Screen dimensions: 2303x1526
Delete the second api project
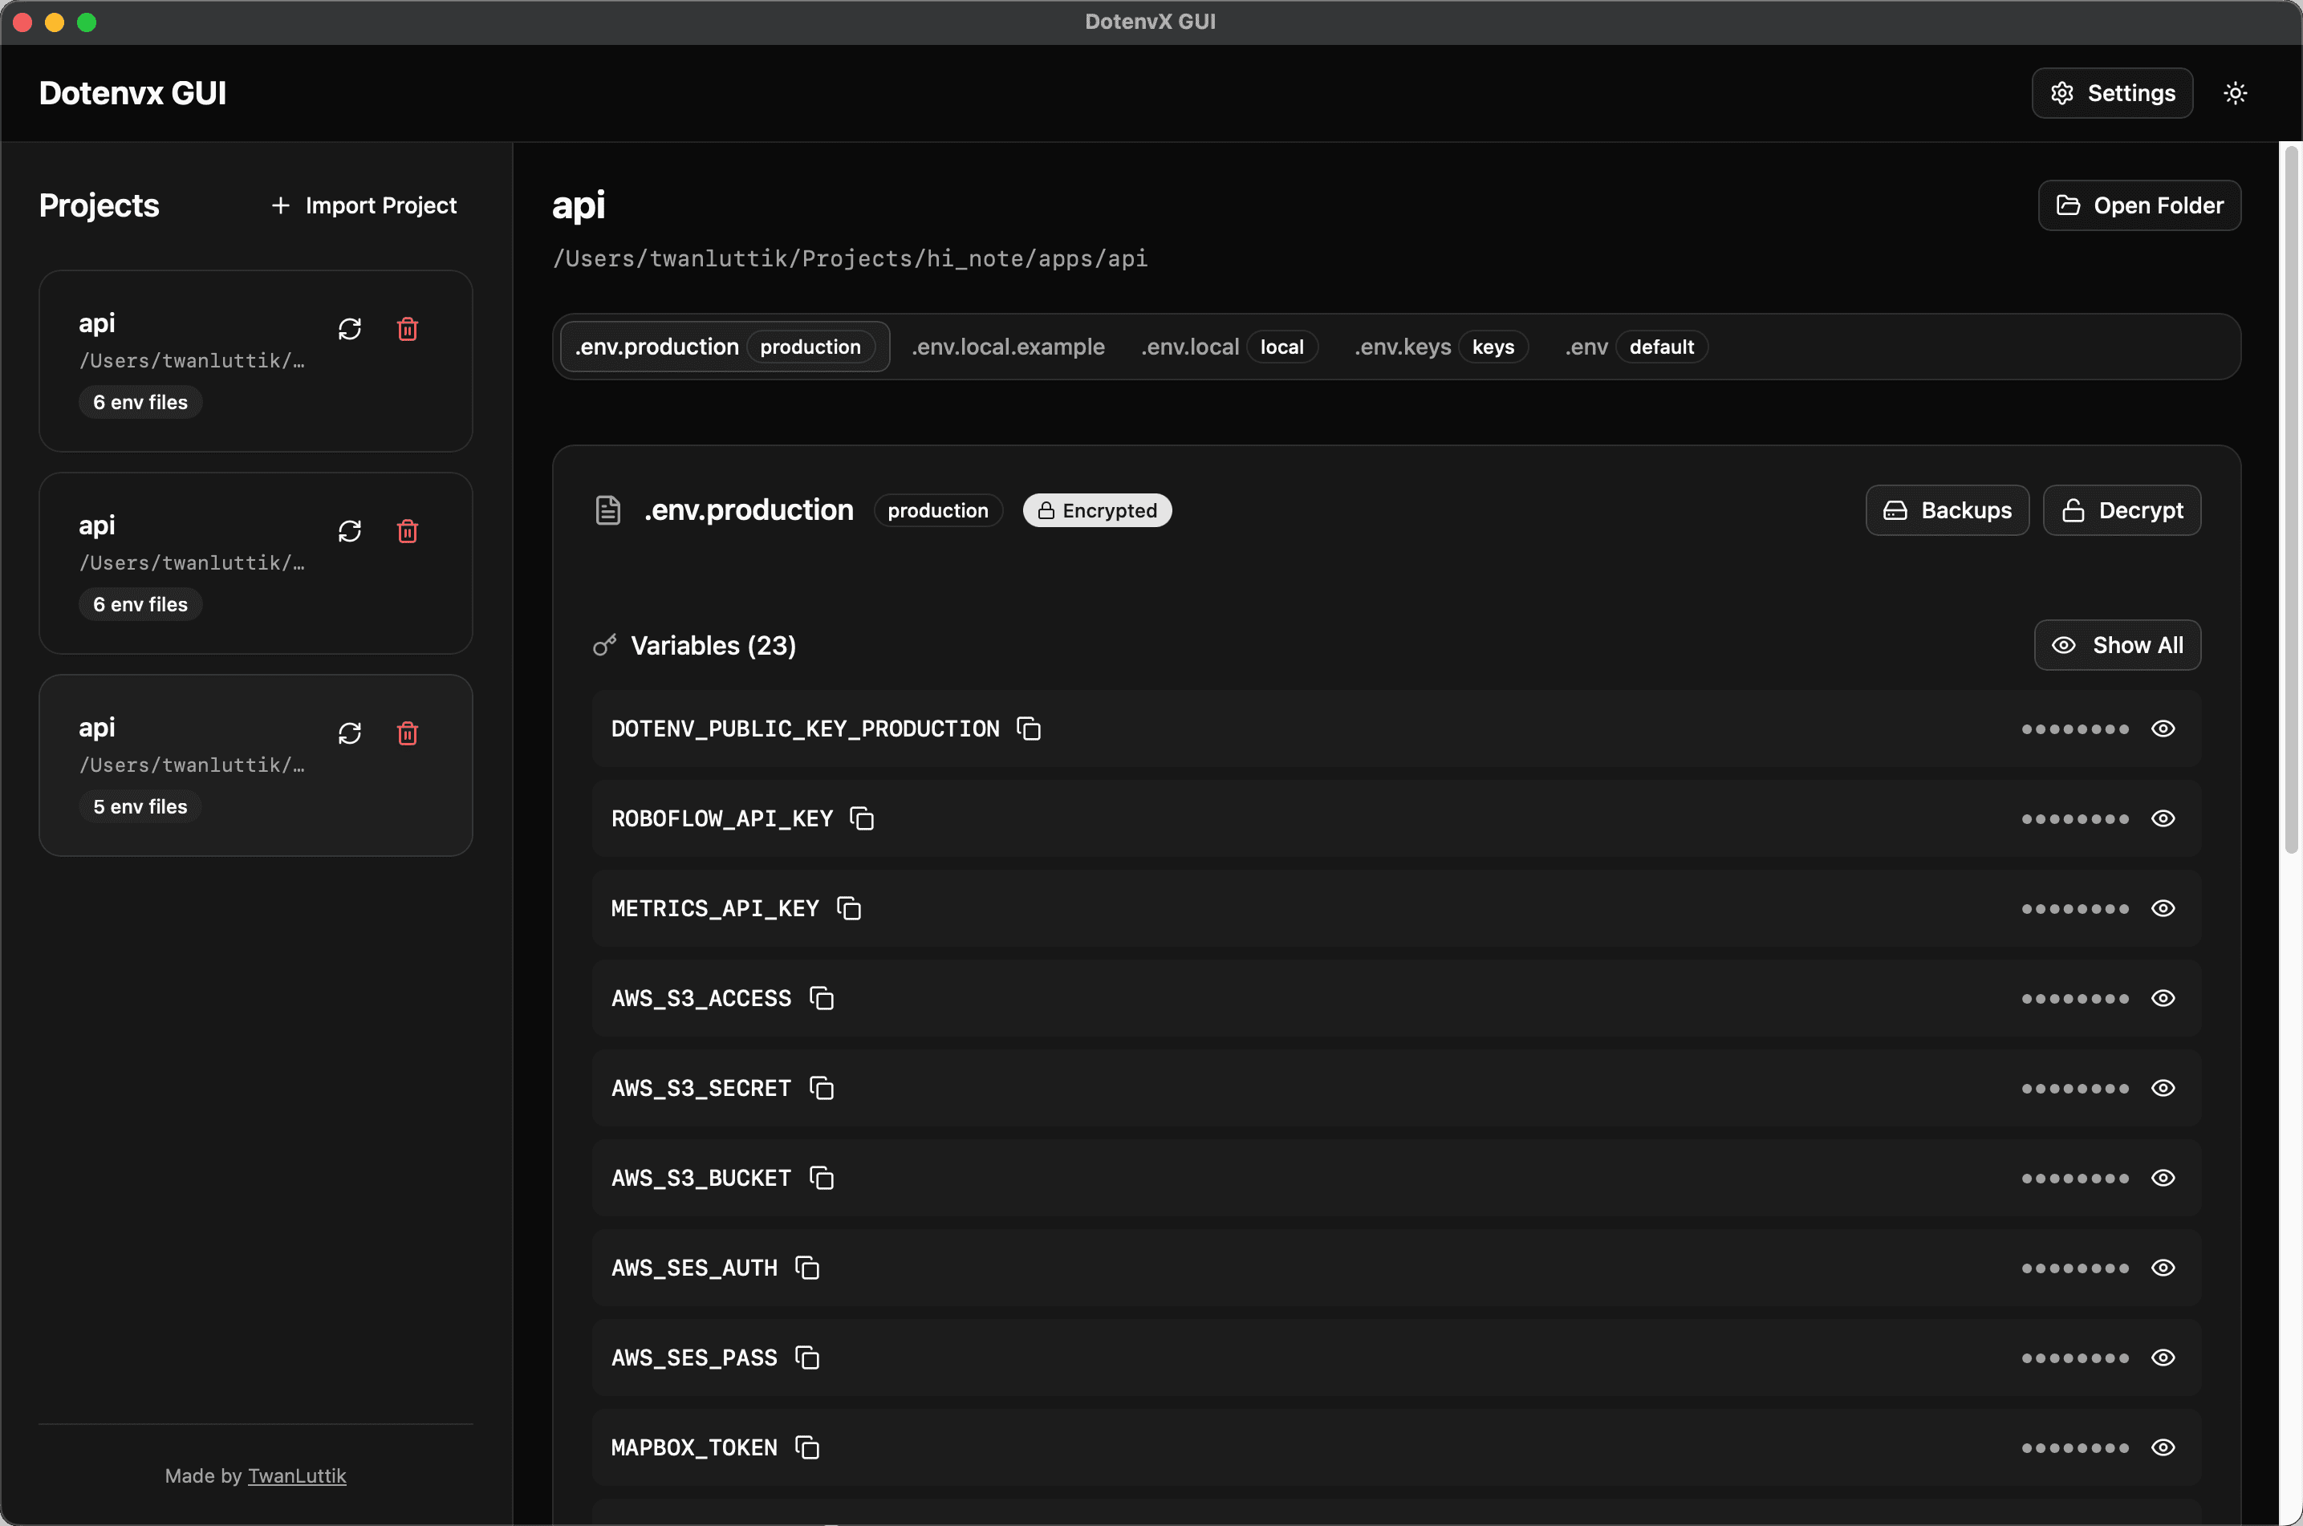click(x=408, y=531)
